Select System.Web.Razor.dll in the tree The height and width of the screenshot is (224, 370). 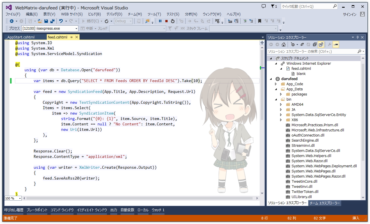(309, 161)
